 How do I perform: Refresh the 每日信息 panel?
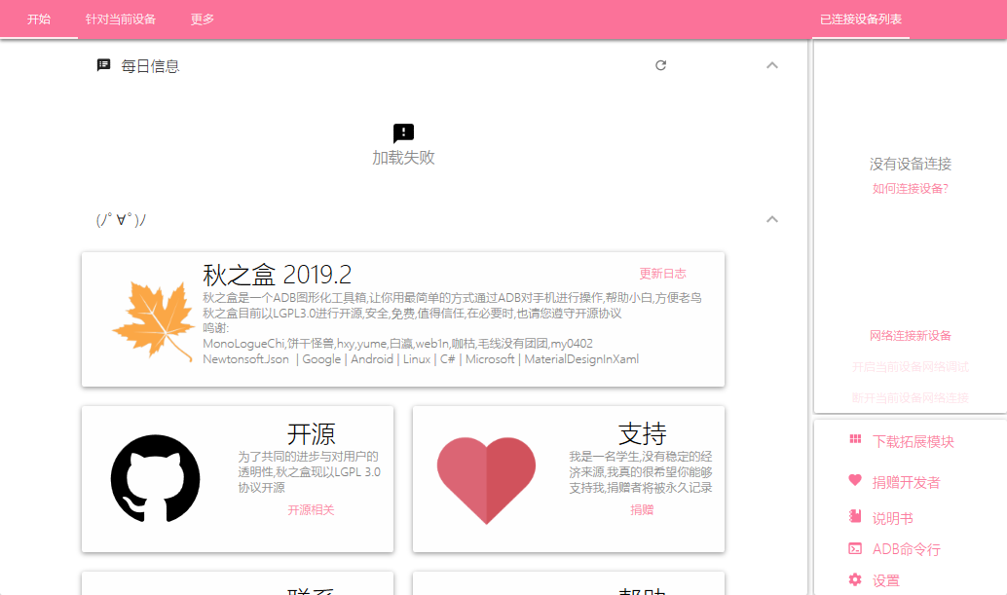[661, 64]
